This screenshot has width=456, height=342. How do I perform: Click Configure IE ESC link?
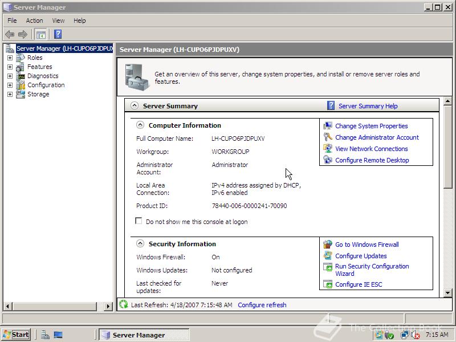click(359, 284)
